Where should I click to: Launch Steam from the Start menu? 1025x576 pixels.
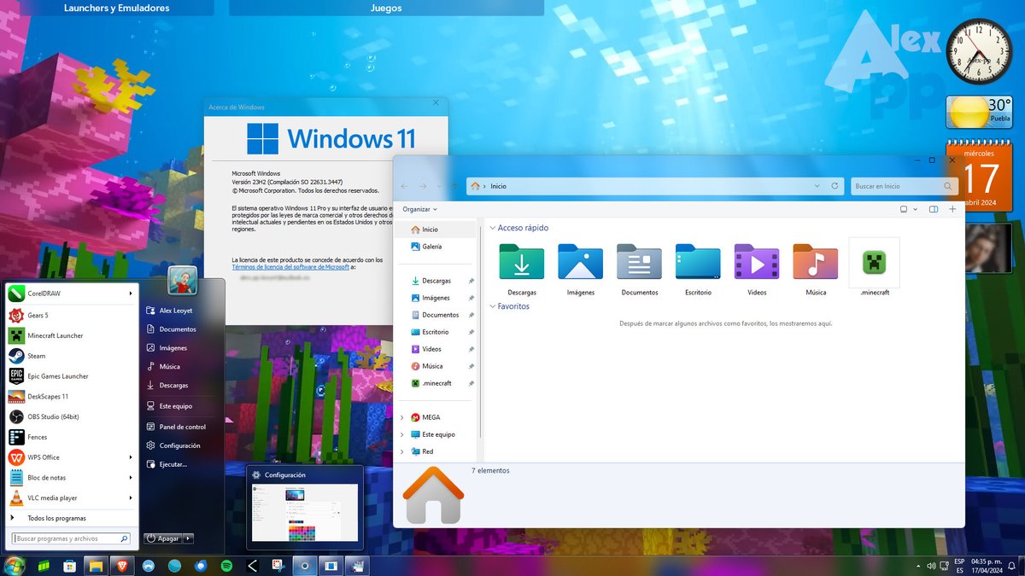click(72, 356)
